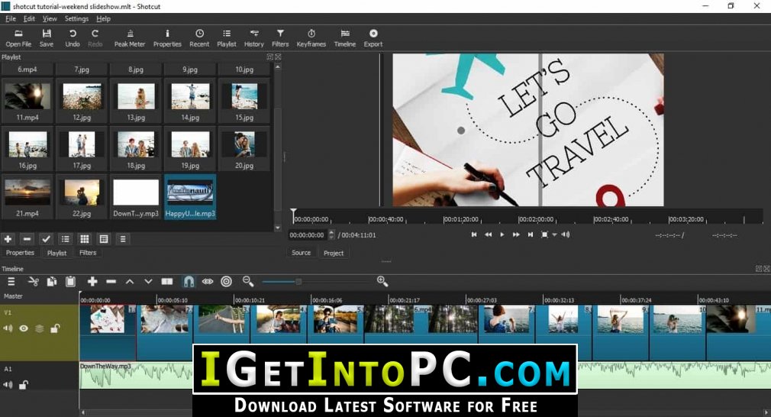Open the Peak Meter panel
This screenshot has width=771, height=417.
(130, 38)
